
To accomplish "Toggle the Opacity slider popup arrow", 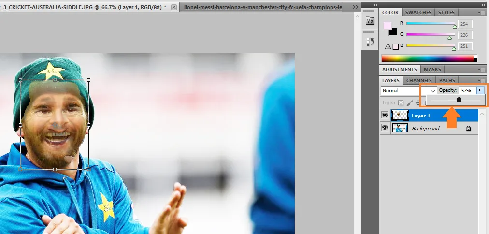I will coord(480,90).
